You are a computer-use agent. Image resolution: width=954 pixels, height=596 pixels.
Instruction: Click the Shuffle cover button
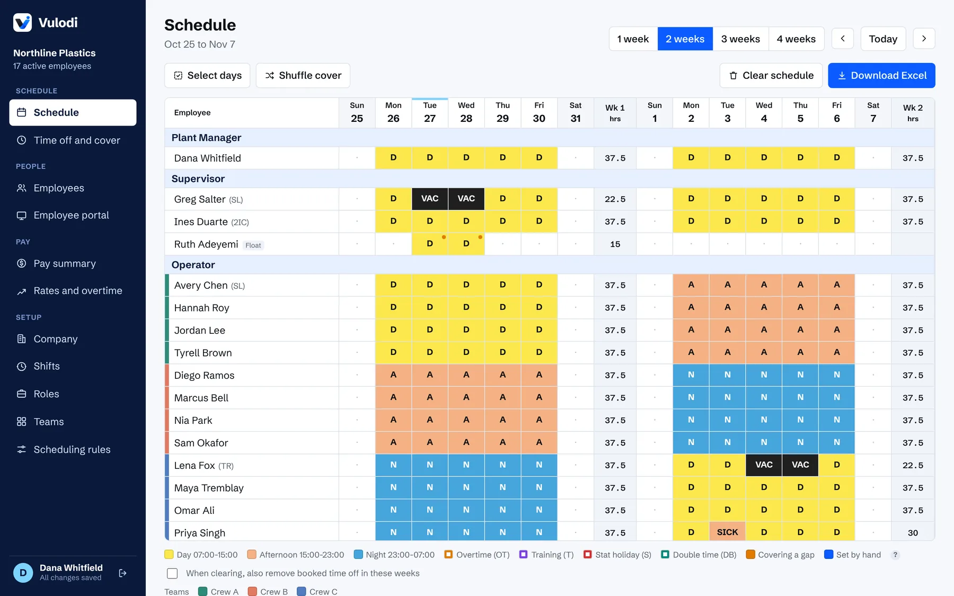point(303,75)
